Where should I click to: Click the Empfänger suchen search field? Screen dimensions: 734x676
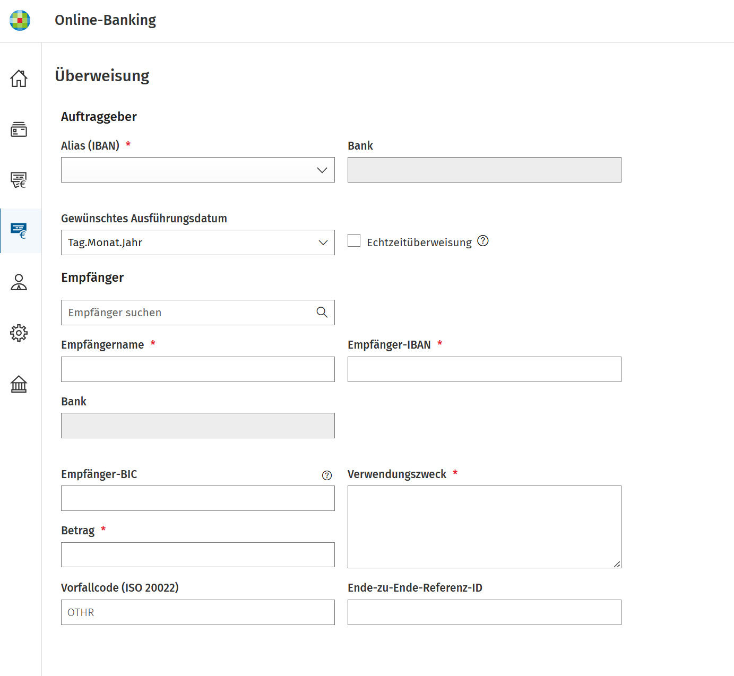point(198,313)
